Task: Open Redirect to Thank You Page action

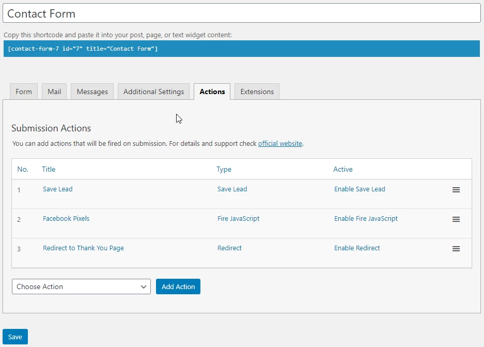Action: (x=83, y=248)
